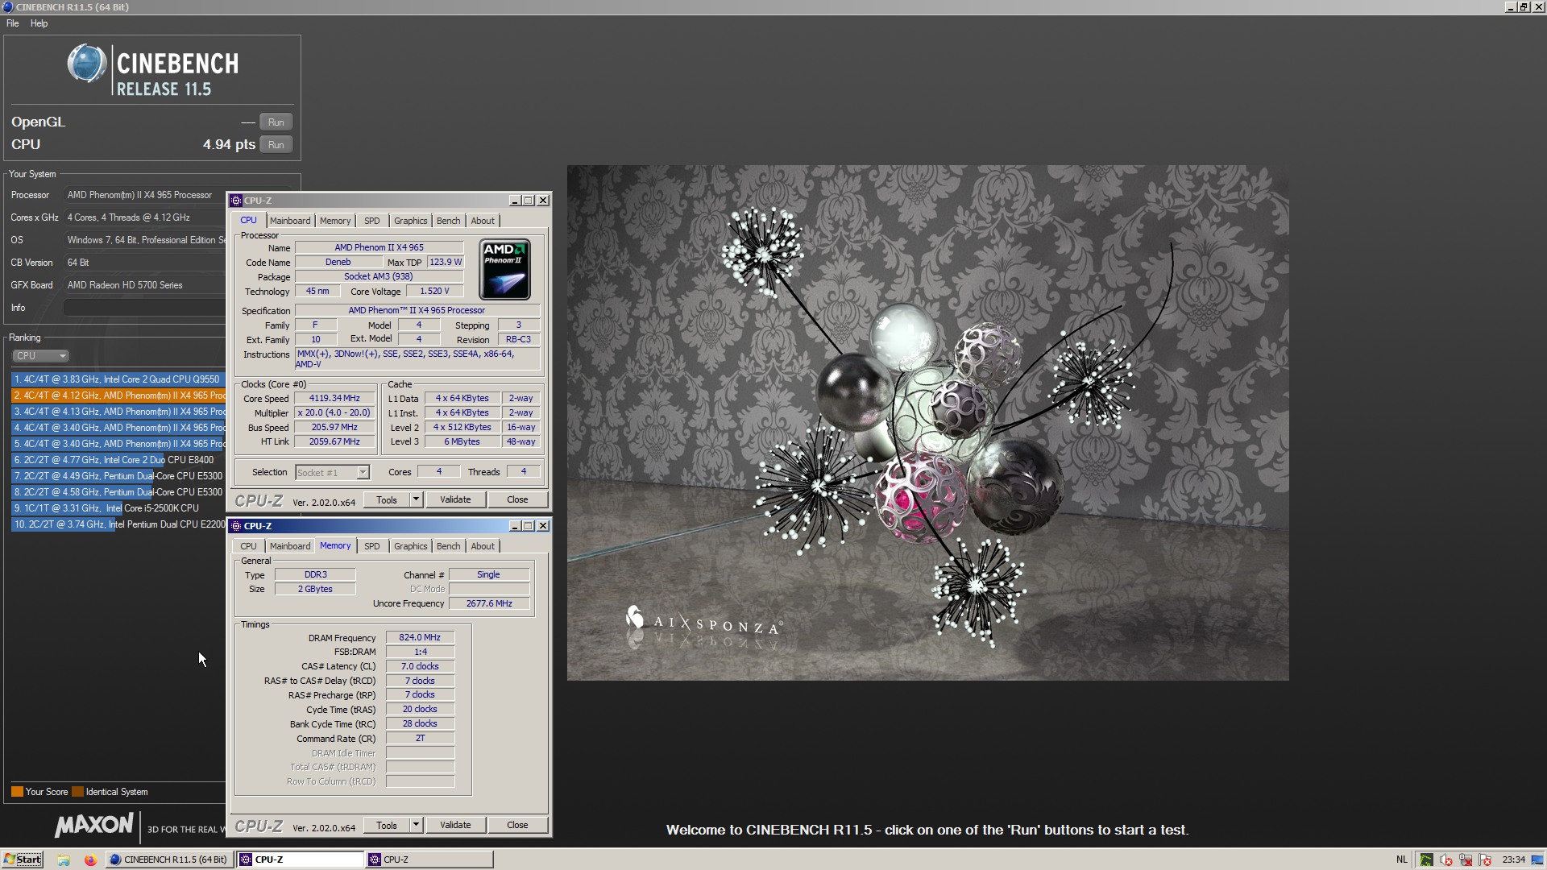Open About tab in lower CPU-Z
The image size is (1547, 870).
click(483, 546)
